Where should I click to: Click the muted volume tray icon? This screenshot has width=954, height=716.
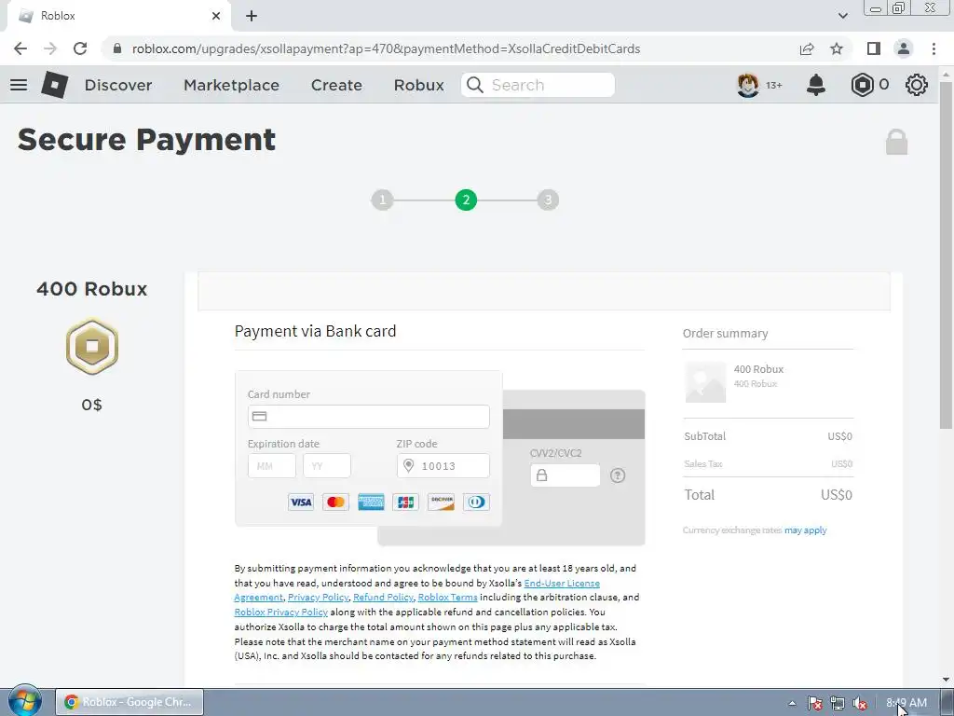pyautogui.click(x=860, y=703)
